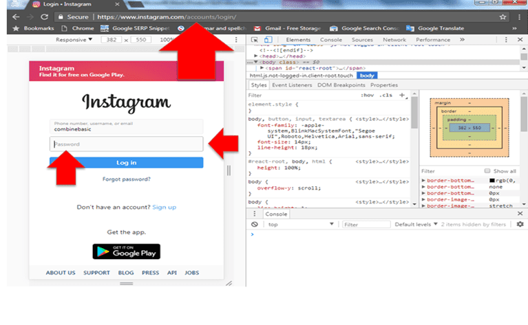Expand the span react-root node

[262, 68]
